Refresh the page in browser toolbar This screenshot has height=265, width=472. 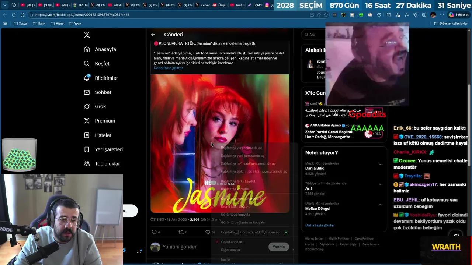pyautogui.click(x=14, y=15)
